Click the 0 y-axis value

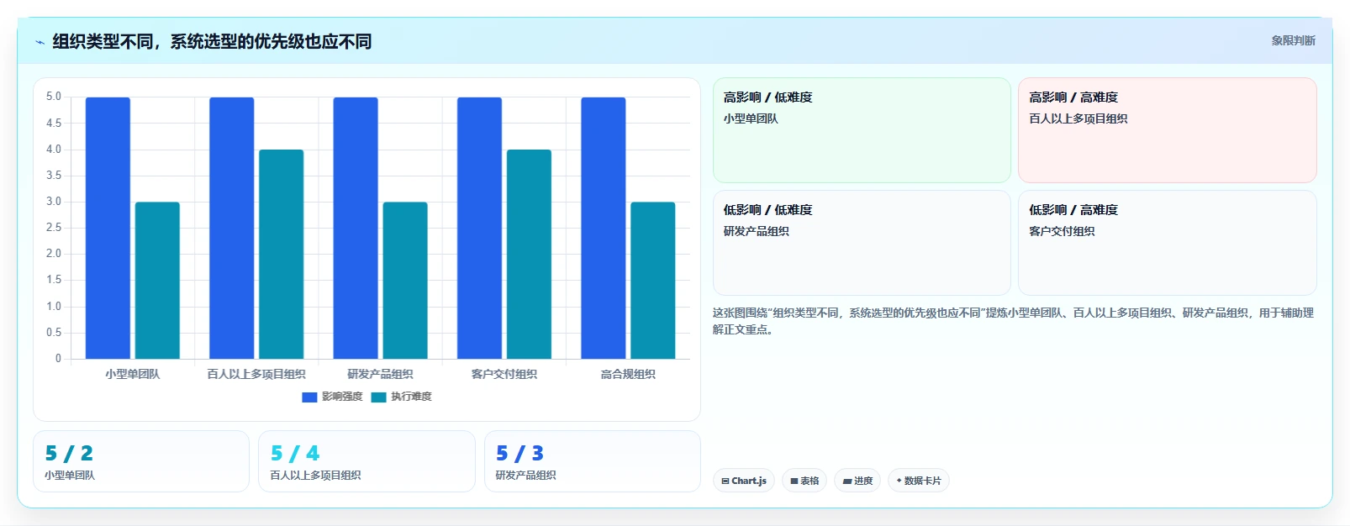(x=58, y=359)
